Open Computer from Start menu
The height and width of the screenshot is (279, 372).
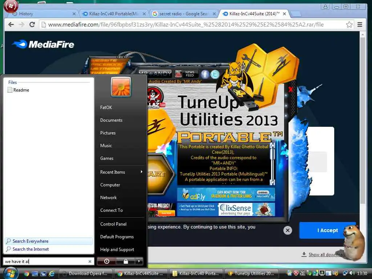[110, 185]
